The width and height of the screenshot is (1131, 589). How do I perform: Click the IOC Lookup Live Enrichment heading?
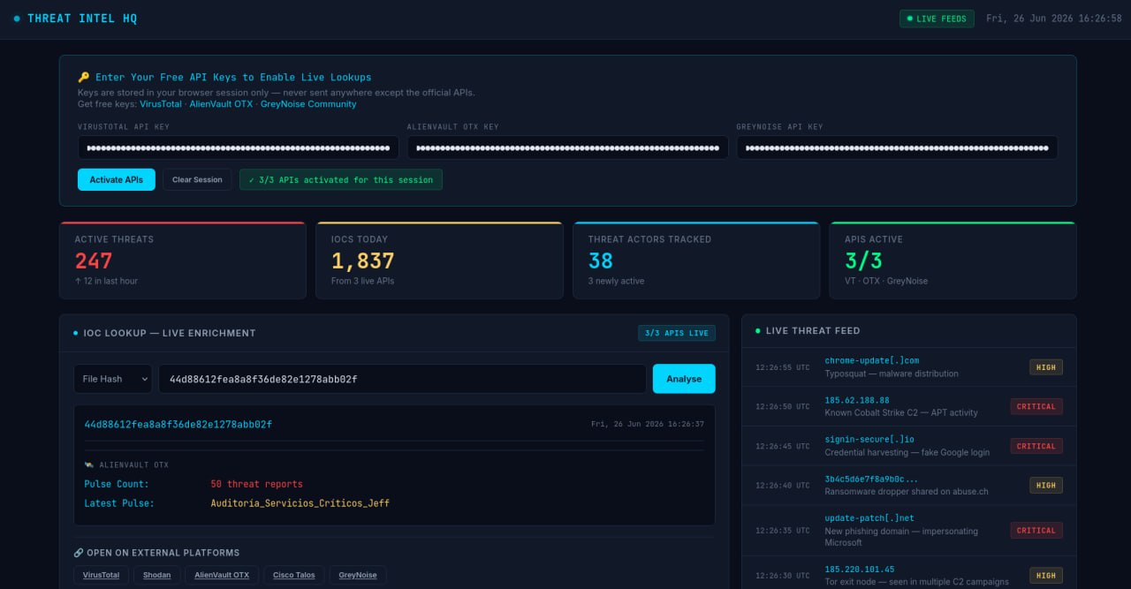point(170,333)
